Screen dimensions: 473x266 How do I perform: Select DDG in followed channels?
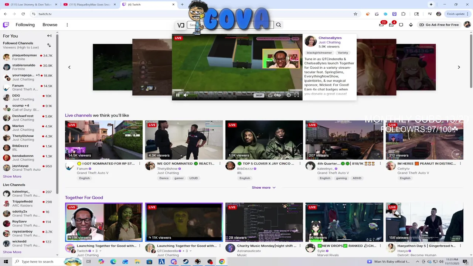[28, 98]
